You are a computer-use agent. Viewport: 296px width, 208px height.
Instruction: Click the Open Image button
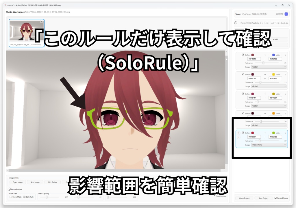click(18, 182)
